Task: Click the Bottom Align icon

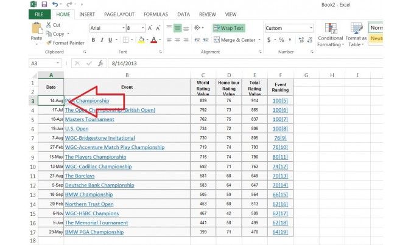Action: (x=186, y=28)
